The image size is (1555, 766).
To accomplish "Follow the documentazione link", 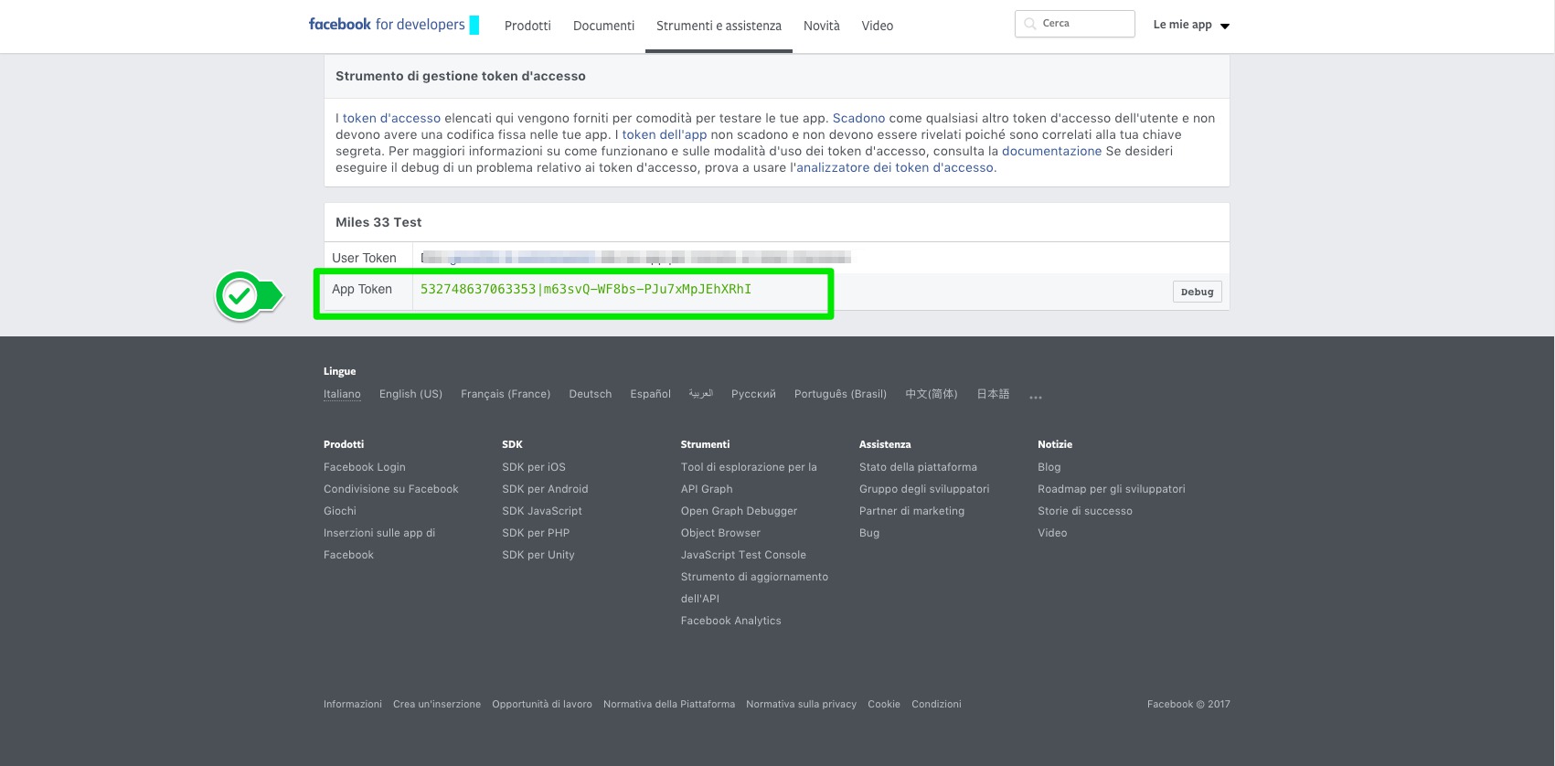I will click(1051, 151).
